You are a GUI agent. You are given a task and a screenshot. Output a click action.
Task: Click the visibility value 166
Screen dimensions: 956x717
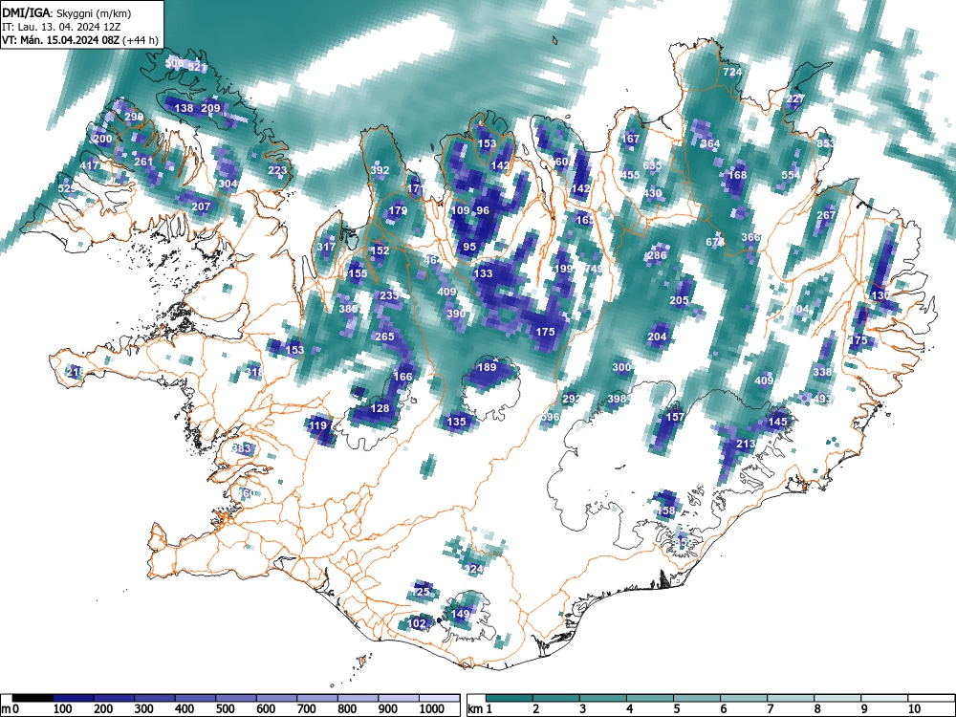[x=402, y=377]
